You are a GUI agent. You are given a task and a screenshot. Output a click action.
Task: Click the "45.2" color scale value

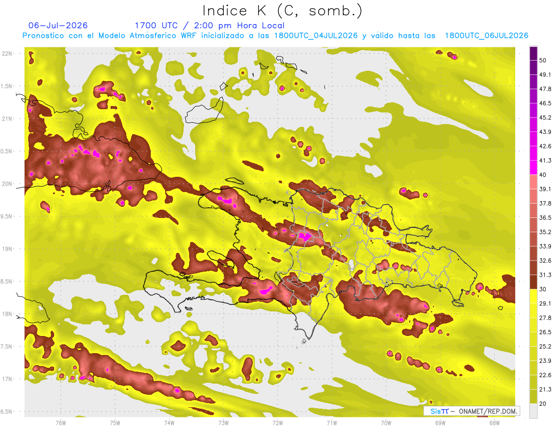[545, 118]
